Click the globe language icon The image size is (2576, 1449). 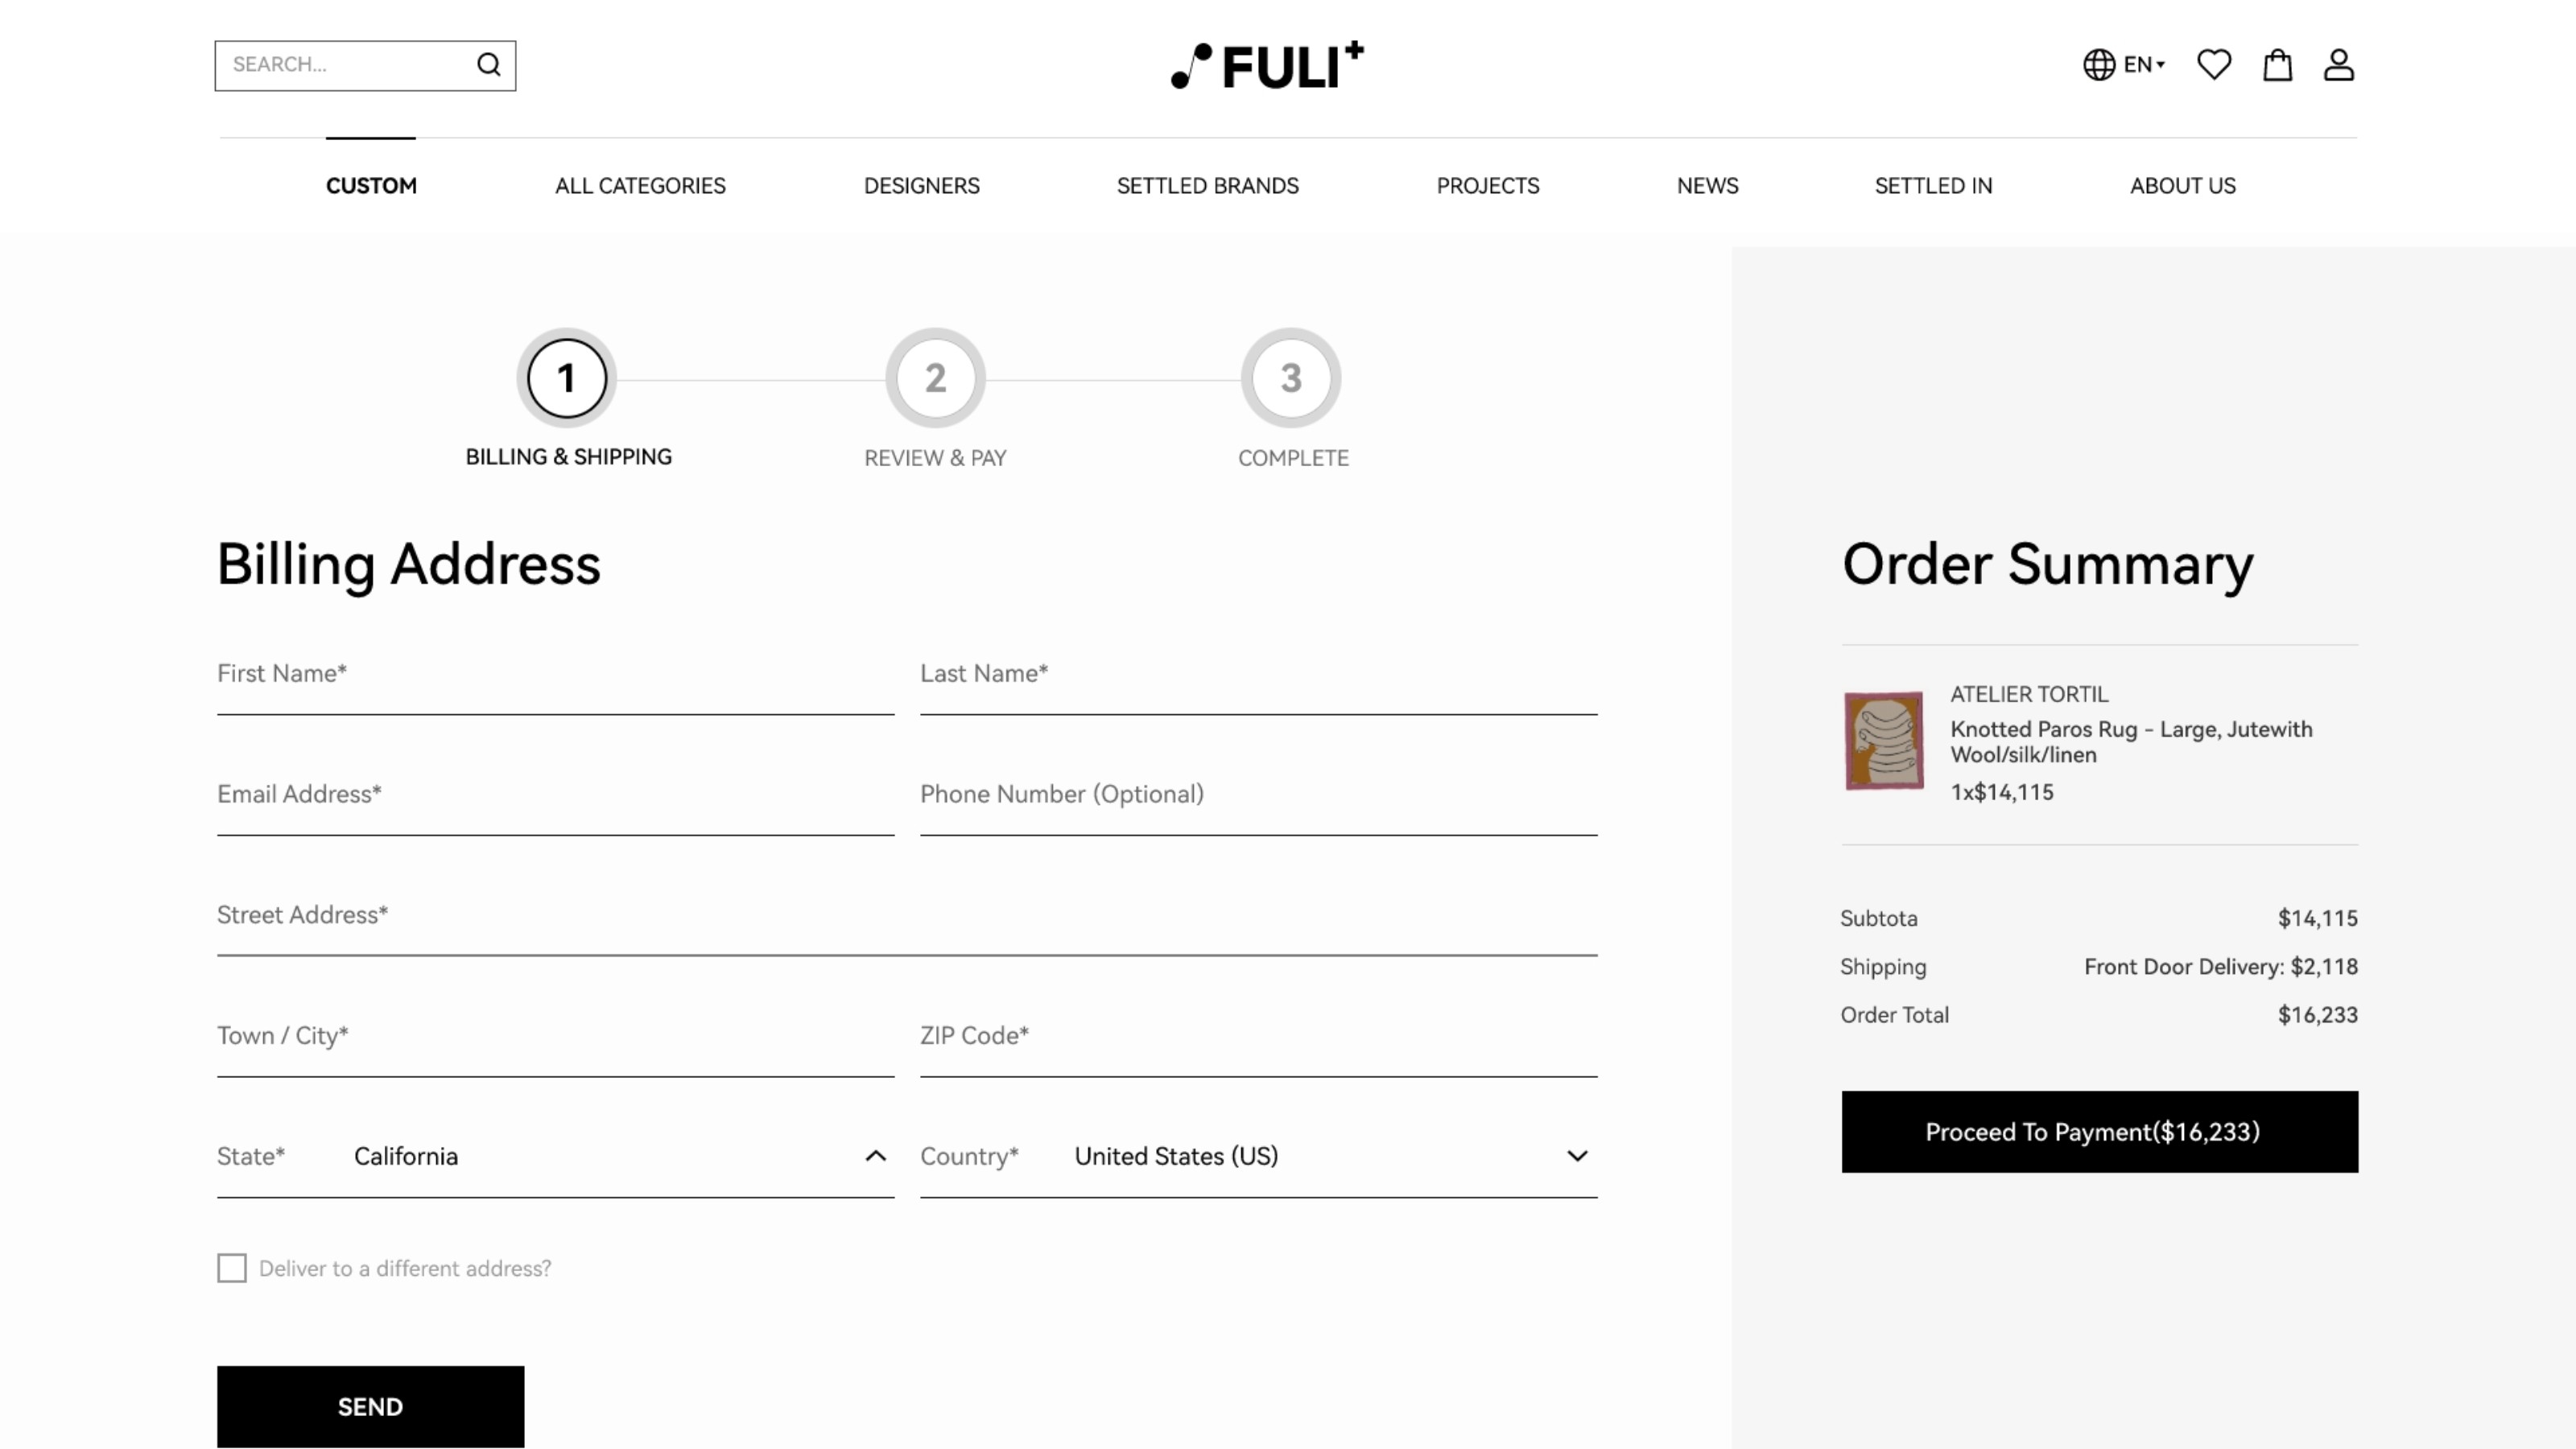(2098, 65)
